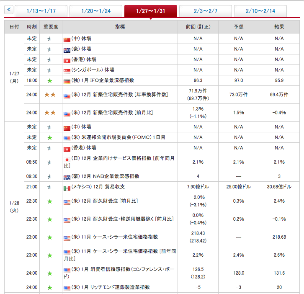
Task: Click the Singapore flag beside (シンガポール) 休場
Action: pyautogui.click(x=67, y=71)
